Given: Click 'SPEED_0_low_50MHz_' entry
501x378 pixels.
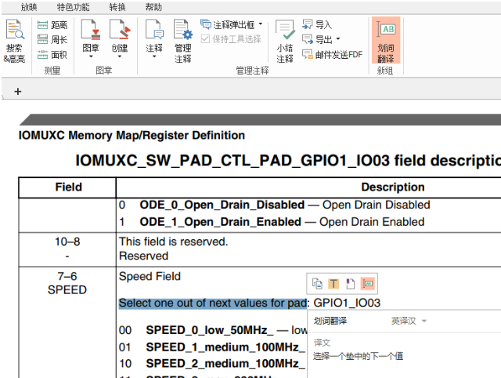Looking at the screenshot, I should pyautogui.click(x=210, y=330).
